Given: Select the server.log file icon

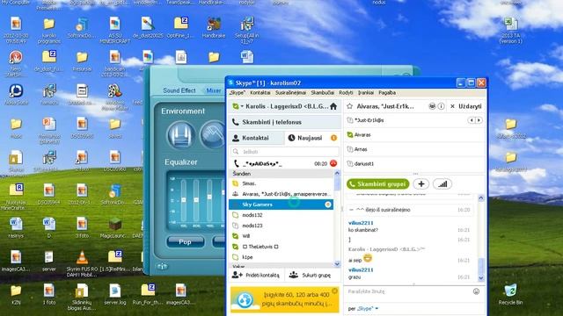Looking at the screenshot, I should 115,295.
